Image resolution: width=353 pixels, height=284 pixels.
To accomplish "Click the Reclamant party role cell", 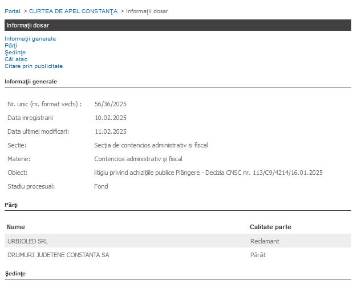I will (x=265, y=241).
